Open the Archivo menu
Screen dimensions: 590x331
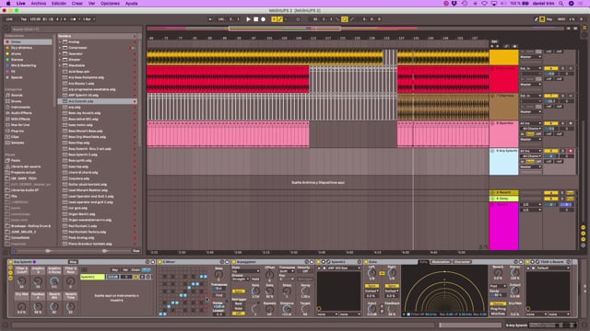click(x=39, y=4)
